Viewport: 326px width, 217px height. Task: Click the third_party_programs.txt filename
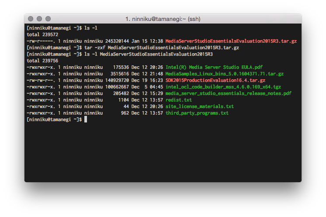point(197,113)
